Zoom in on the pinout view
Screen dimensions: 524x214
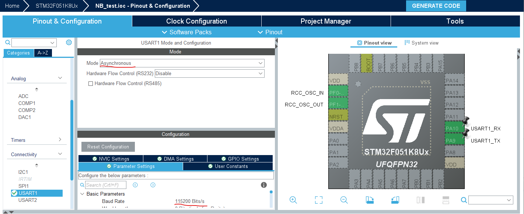[x=293, y=200]
